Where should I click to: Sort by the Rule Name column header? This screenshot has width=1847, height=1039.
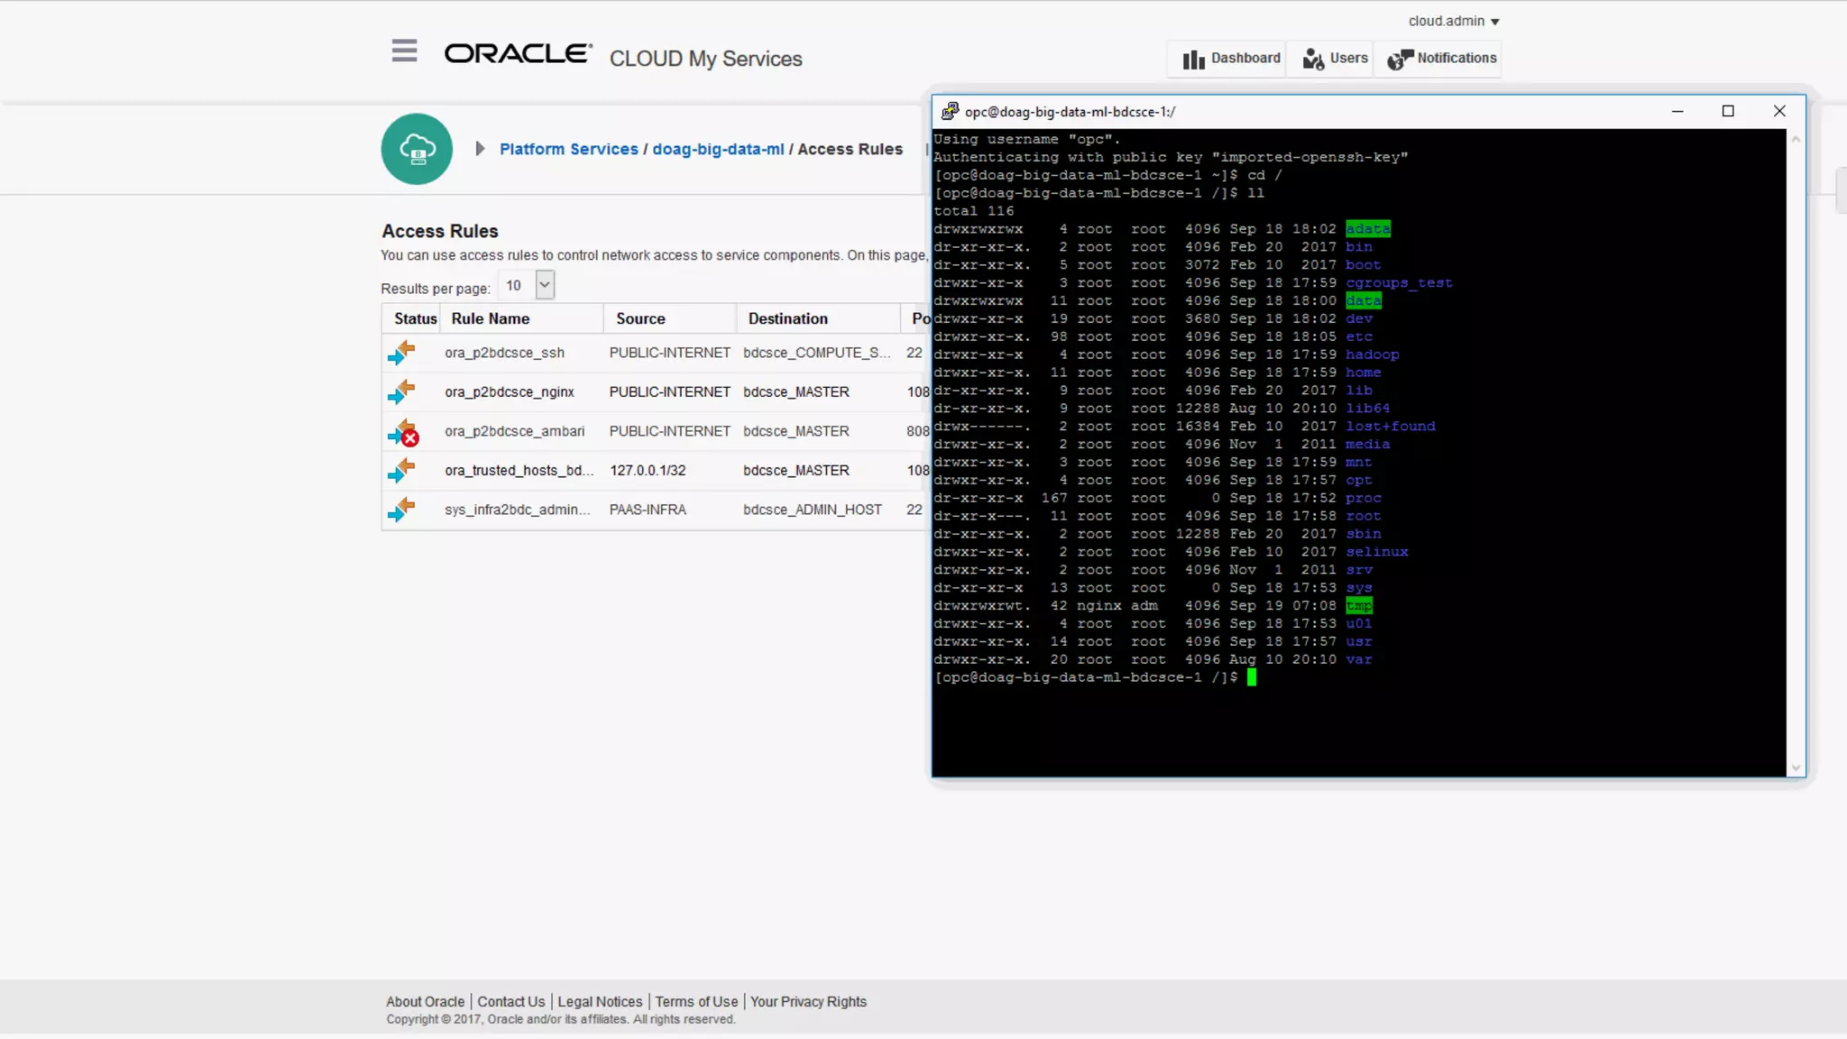point(490,318)
